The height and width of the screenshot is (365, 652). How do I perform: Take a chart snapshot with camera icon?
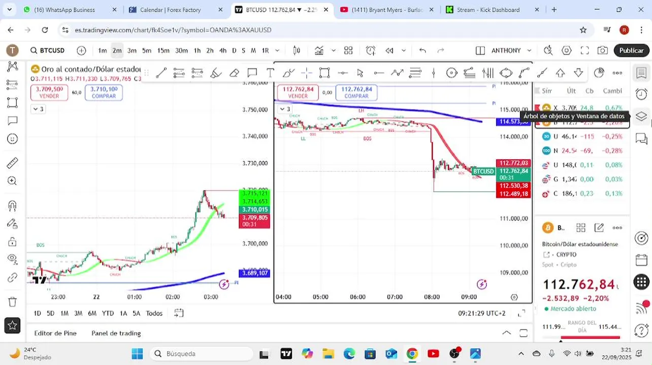(603, 50)
